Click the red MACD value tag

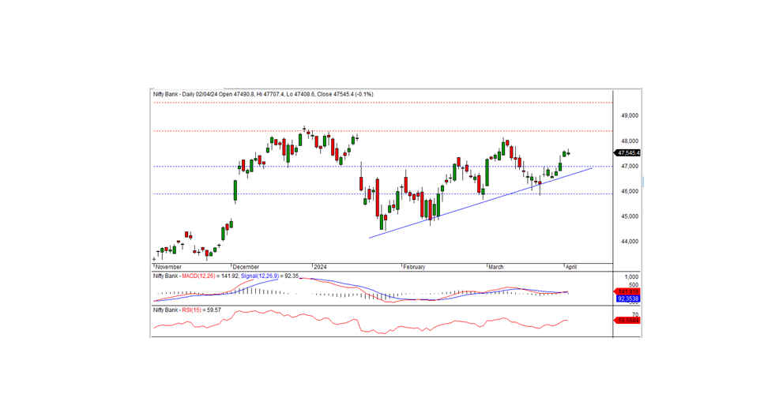coord(627,291)
